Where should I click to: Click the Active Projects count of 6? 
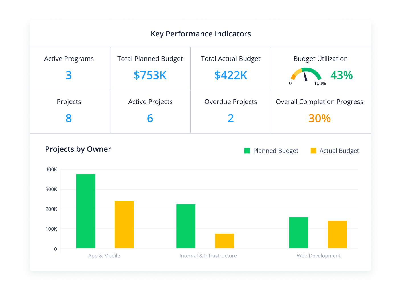point(150,119)
